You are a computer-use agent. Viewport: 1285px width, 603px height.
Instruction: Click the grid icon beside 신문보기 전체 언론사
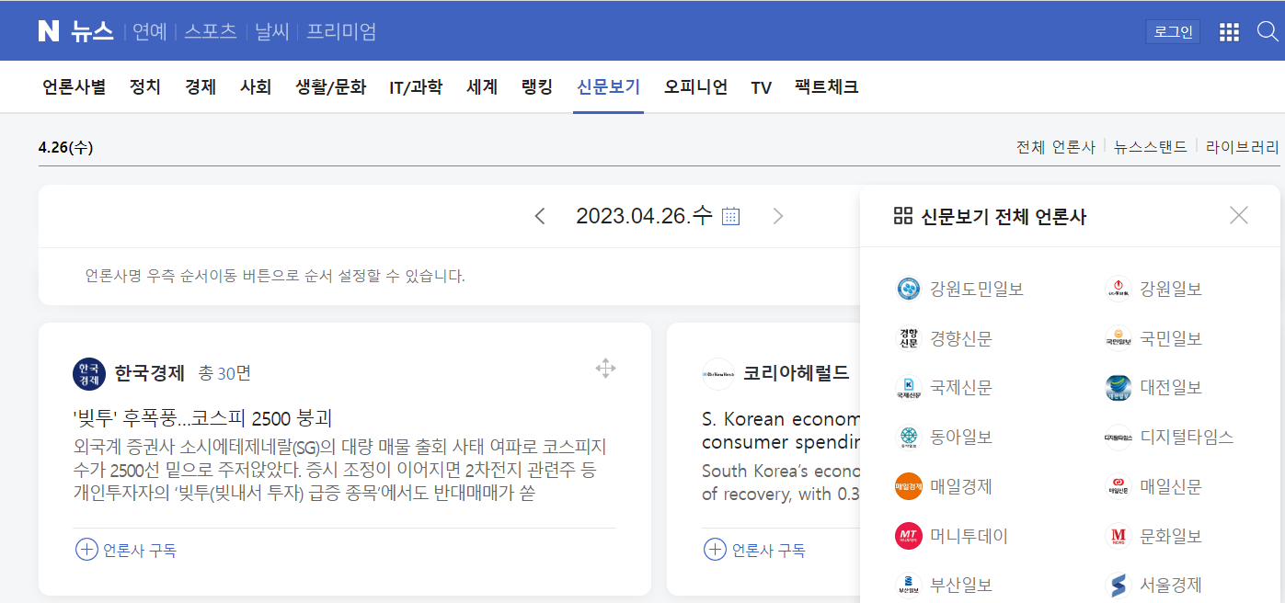coord(902,216)
